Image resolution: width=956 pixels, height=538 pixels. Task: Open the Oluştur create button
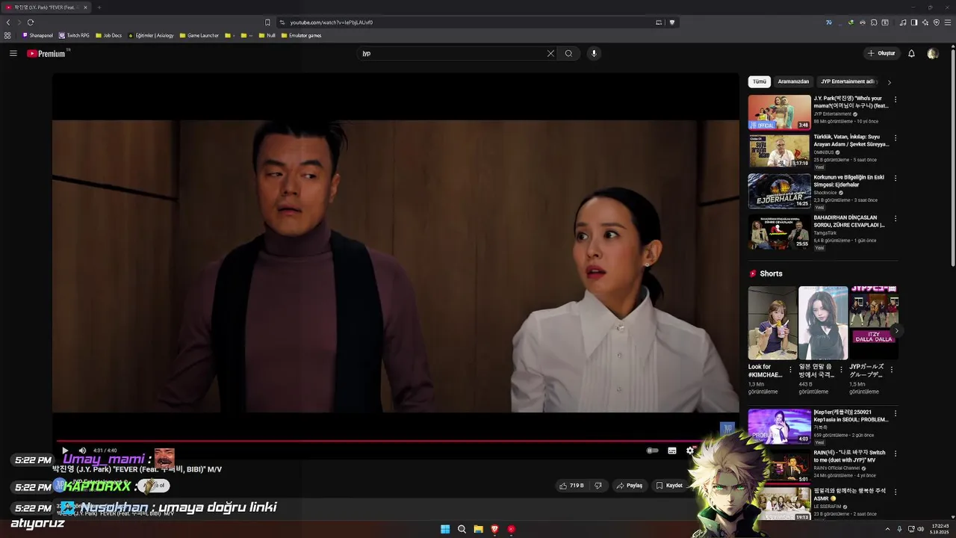click(x=881, y=53)
